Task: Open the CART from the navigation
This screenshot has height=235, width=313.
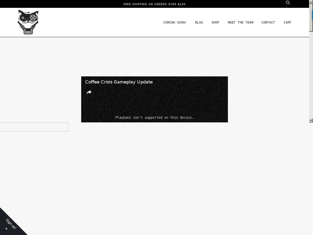Action: point(287,22)
